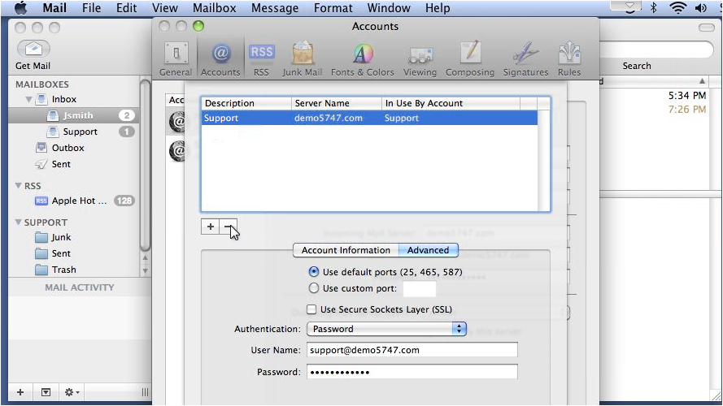
Task: Click the Bluetooth icon in menu bar
Action: point(653,8)
